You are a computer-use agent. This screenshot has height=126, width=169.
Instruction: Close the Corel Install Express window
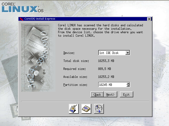(149, 19)
